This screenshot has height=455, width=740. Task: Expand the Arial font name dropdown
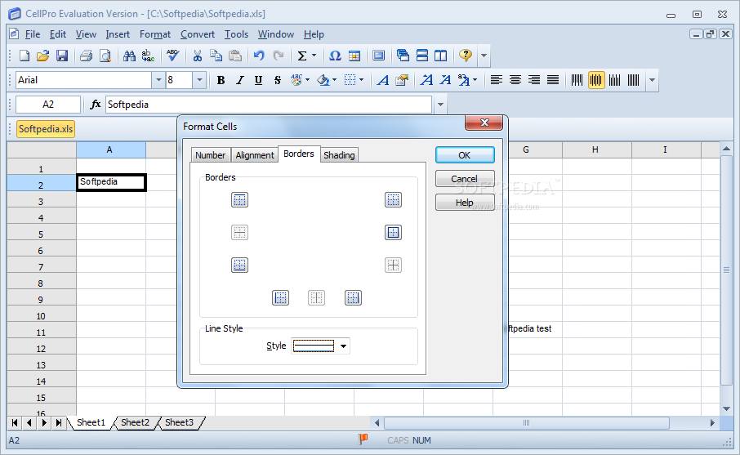pyautogui.click(x=158, y=80)
